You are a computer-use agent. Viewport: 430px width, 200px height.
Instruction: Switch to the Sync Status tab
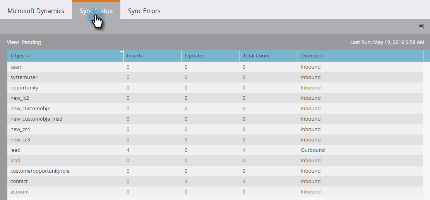(x=96, y=10)
